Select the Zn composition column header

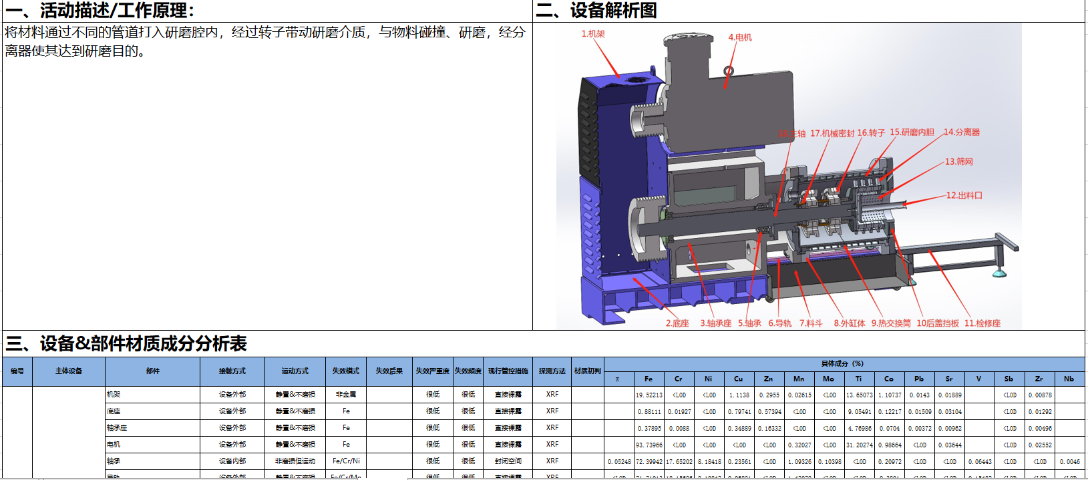click(769, 379)
